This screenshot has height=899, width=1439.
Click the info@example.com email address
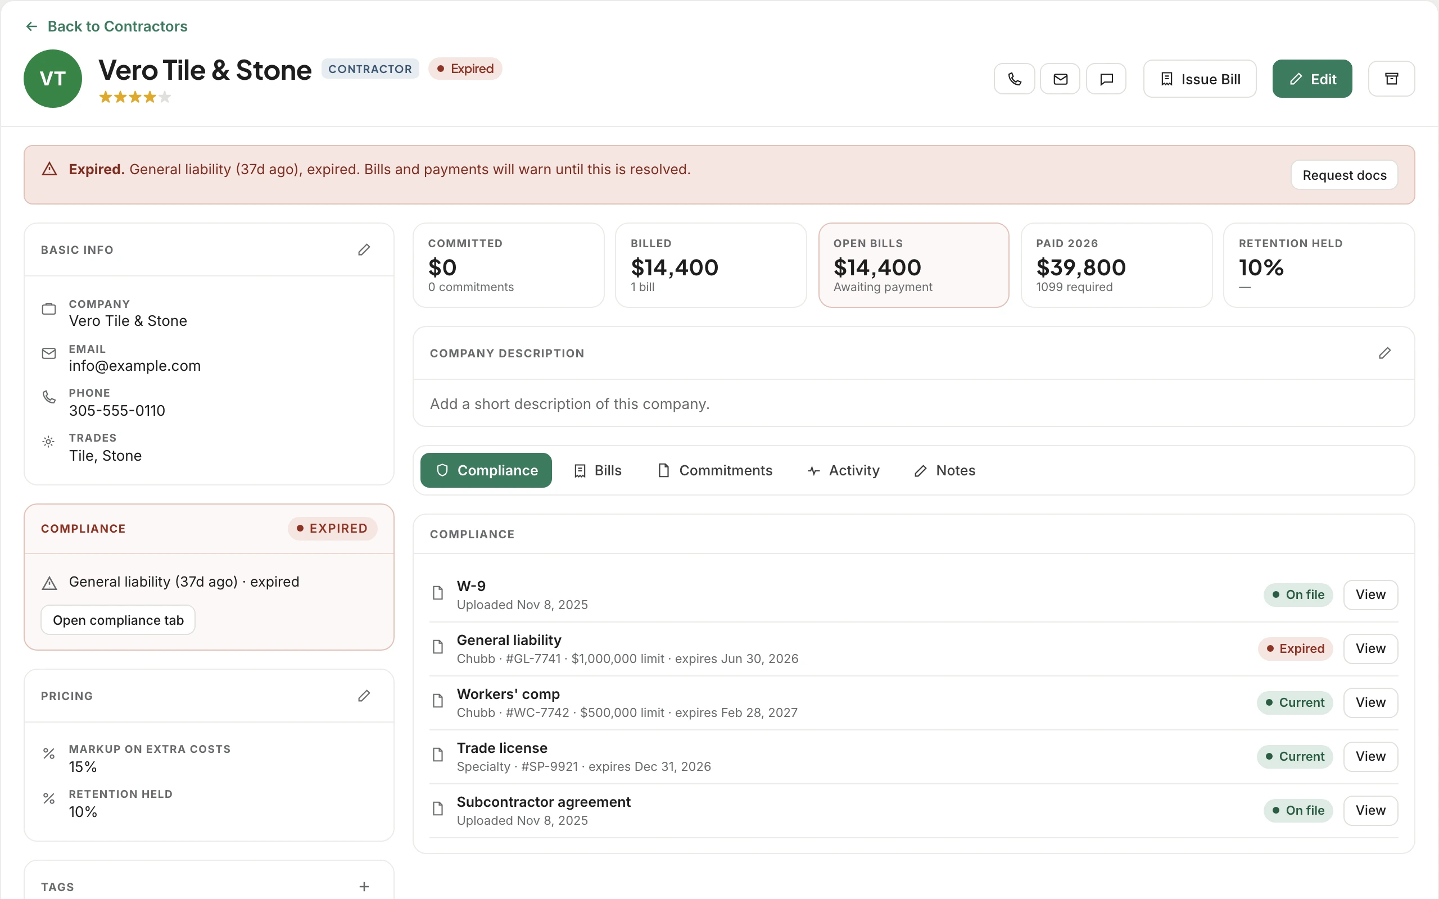[135, 366]
